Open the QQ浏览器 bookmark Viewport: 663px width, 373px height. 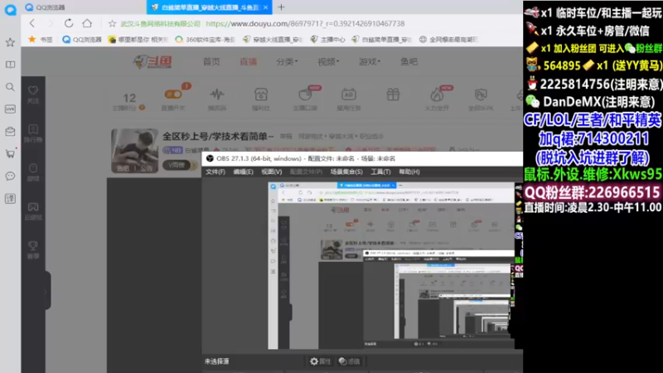(81, 39)
